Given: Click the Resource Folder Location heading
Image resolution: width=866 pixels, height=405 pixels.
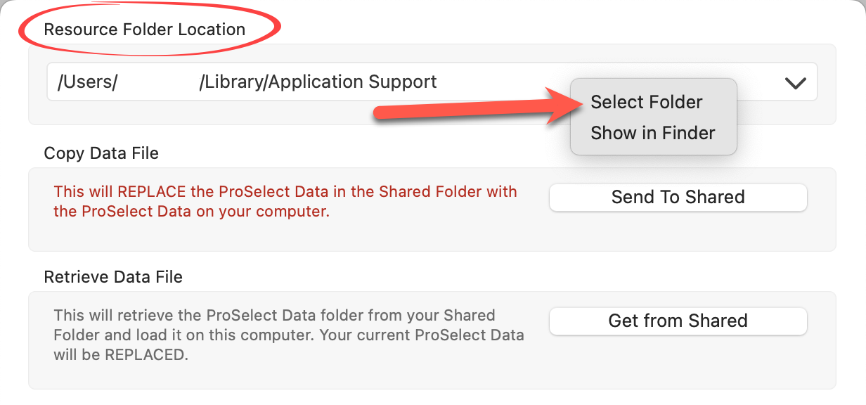Looking at the screenshot, I should (144, 30).
